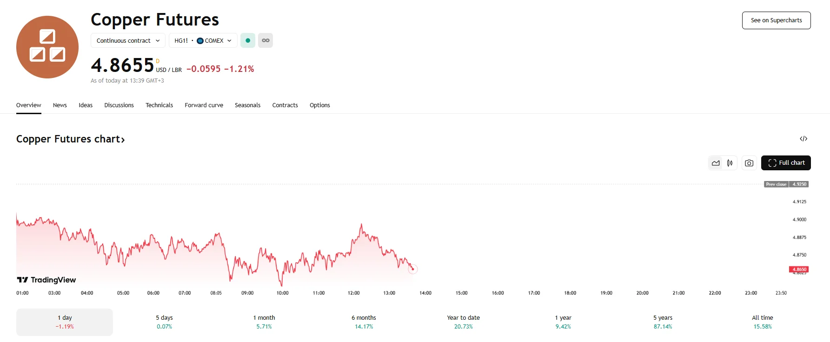Open the Continuous contract dropdown
This screenshot has height=342, width=830.
[x=128, y=40]
